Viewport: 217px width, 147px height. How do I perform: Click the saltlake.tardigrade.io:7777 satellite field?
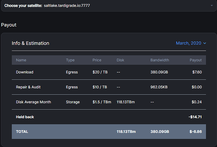67,6
